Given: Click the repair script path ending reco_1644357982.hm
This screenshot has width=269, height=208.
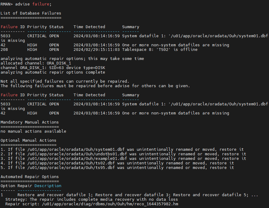Looking at the screenshot, I should [x=110, y=204].
